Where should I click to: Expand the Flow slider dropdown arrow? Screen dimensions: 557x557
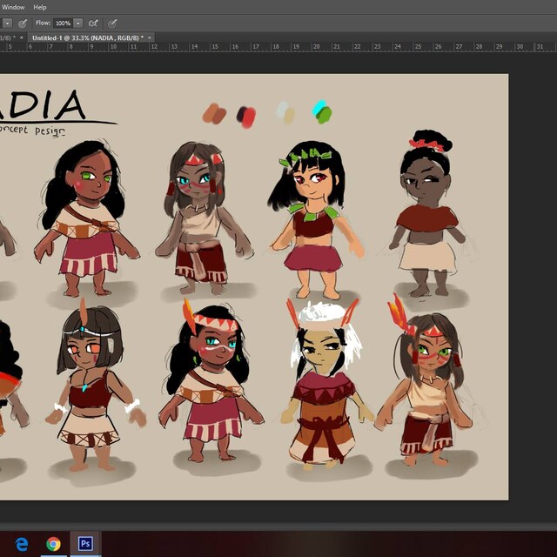[x=78, y=23]
